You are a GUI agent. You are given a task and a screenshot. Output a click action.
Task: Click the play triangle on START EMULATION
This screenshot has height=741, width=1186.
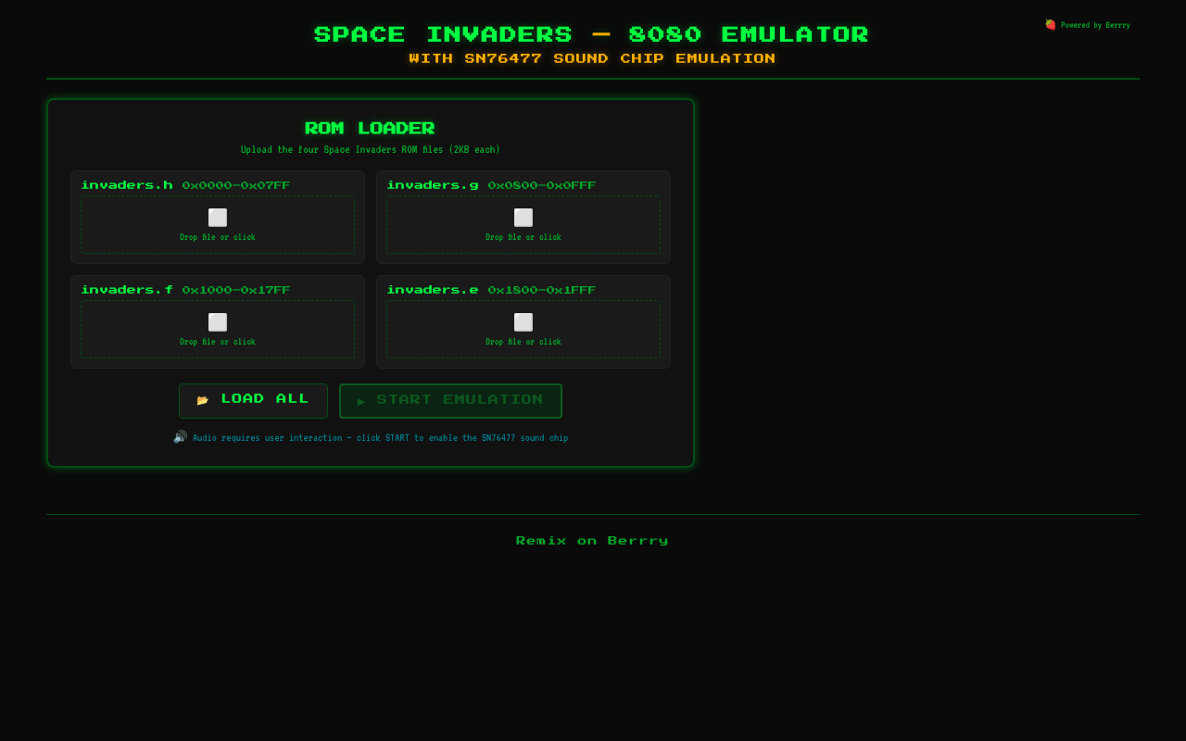[361, 401]
